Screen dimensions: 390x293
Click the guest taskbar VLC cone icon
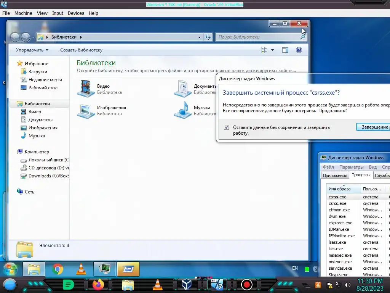(81, 269)
